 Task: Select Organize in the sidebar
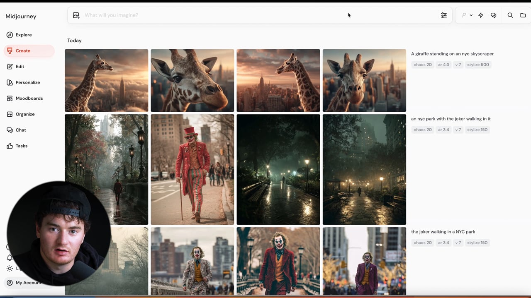pyautogui.click(x=25, y=114)
